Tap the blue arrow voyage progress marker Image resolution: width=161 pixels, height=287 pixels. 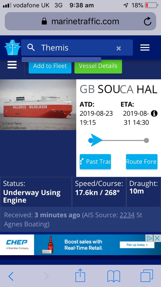coord(96,140)
